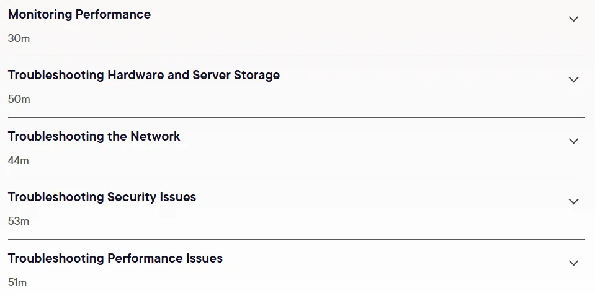Click divider line beneath Troubleshooting the Network section
595x296 pixels.
coord(297,178)
